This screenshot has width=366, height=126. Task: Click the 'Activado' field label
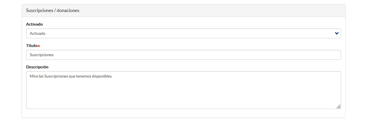(34, 24)
